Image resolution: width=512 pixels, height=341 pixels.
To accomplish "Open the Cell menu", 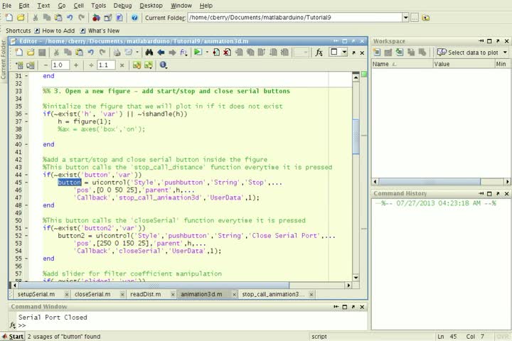I will pos(78,6).
